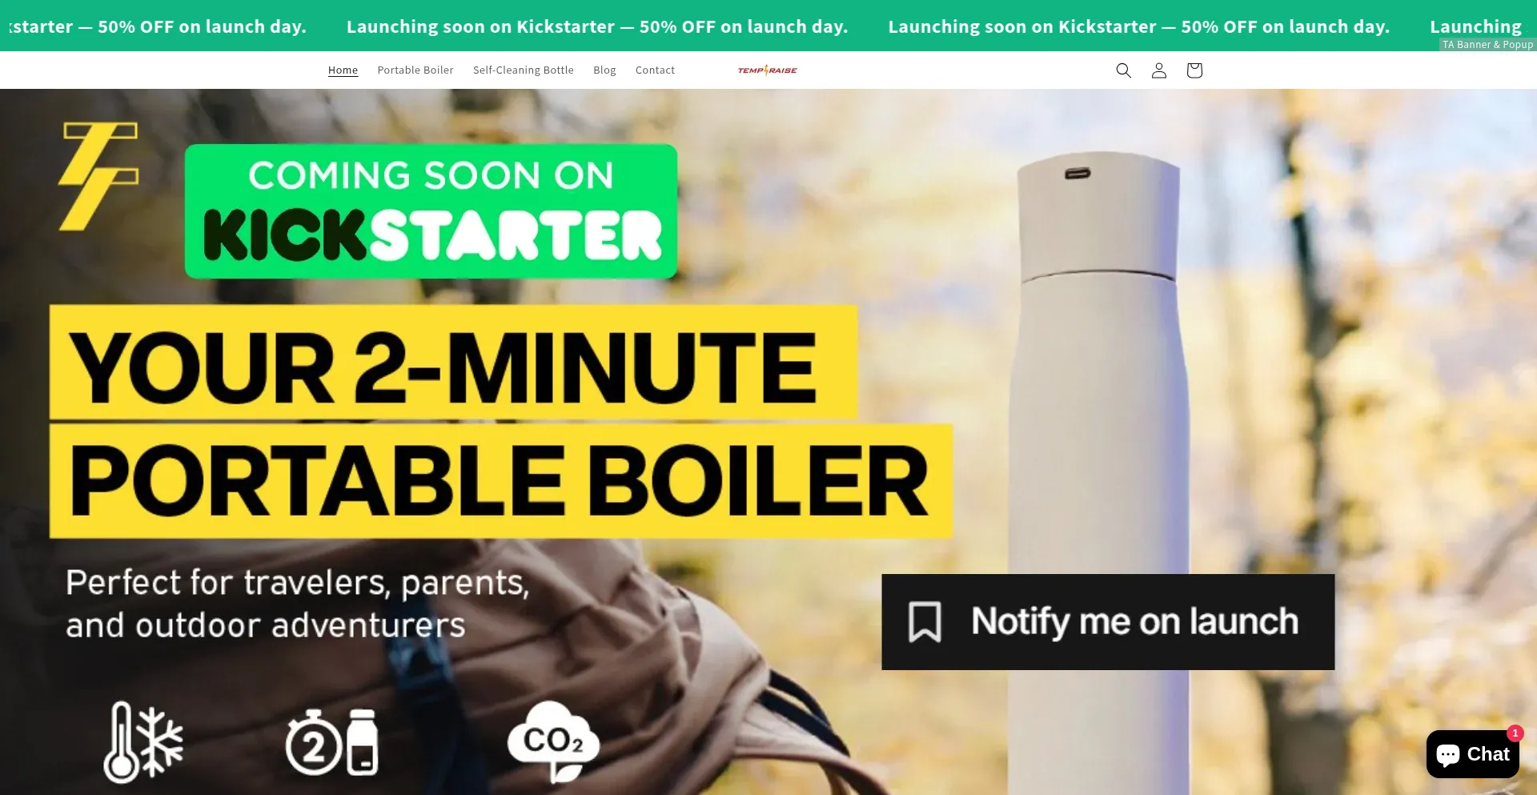Open the Contact page

655,70
